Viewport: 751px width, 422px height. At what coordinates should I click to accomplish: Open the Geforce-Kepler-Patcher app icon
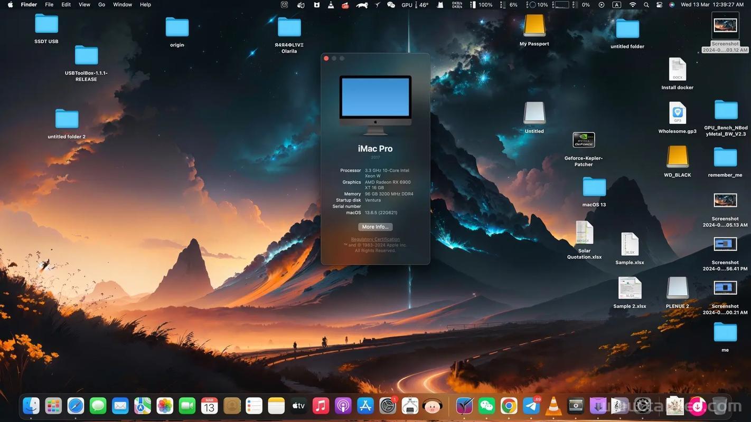(584, 140)
